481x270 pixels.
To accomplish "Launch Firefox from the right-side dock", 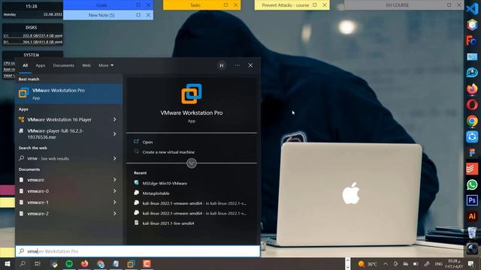I will [472, 88].
